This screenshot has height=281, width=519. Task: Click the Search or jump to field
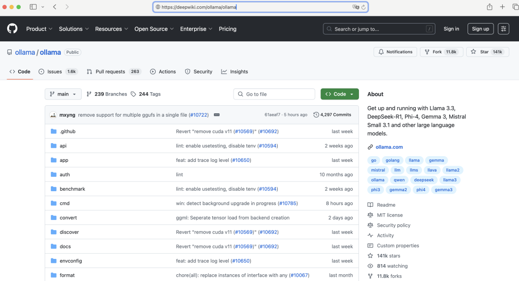(x=379, y=29)
